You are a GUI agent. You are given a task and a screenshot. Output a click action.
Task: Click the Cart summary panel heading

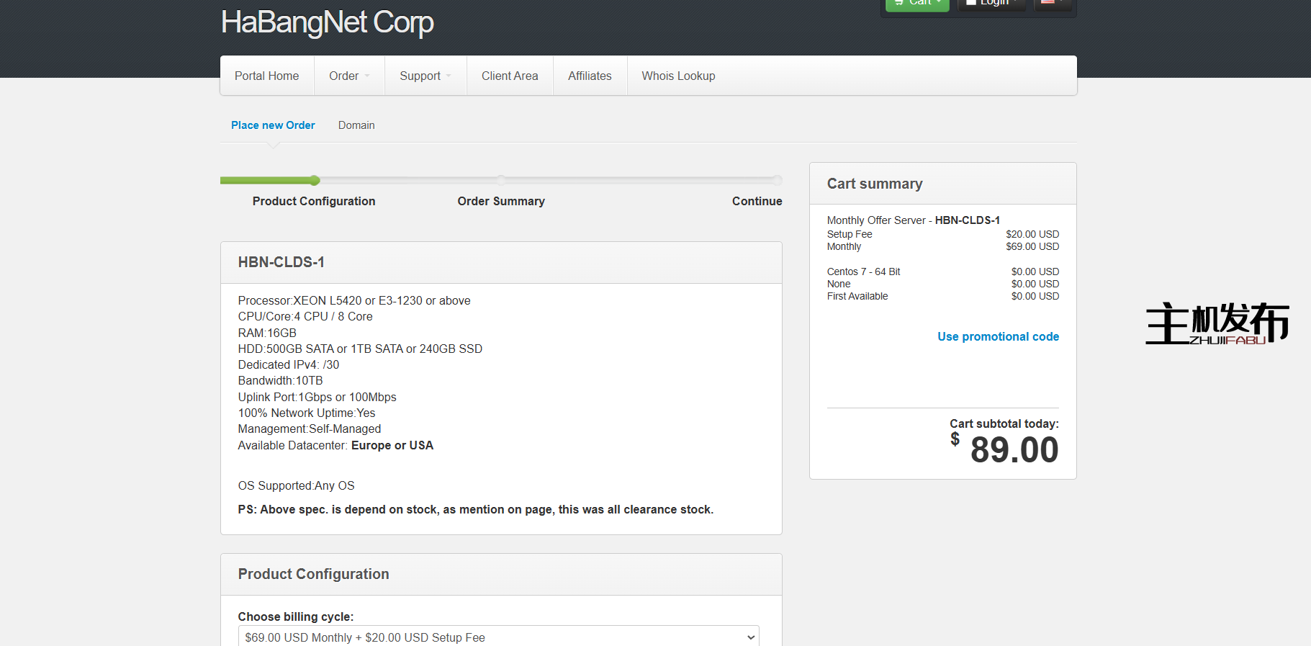point(874,184)
